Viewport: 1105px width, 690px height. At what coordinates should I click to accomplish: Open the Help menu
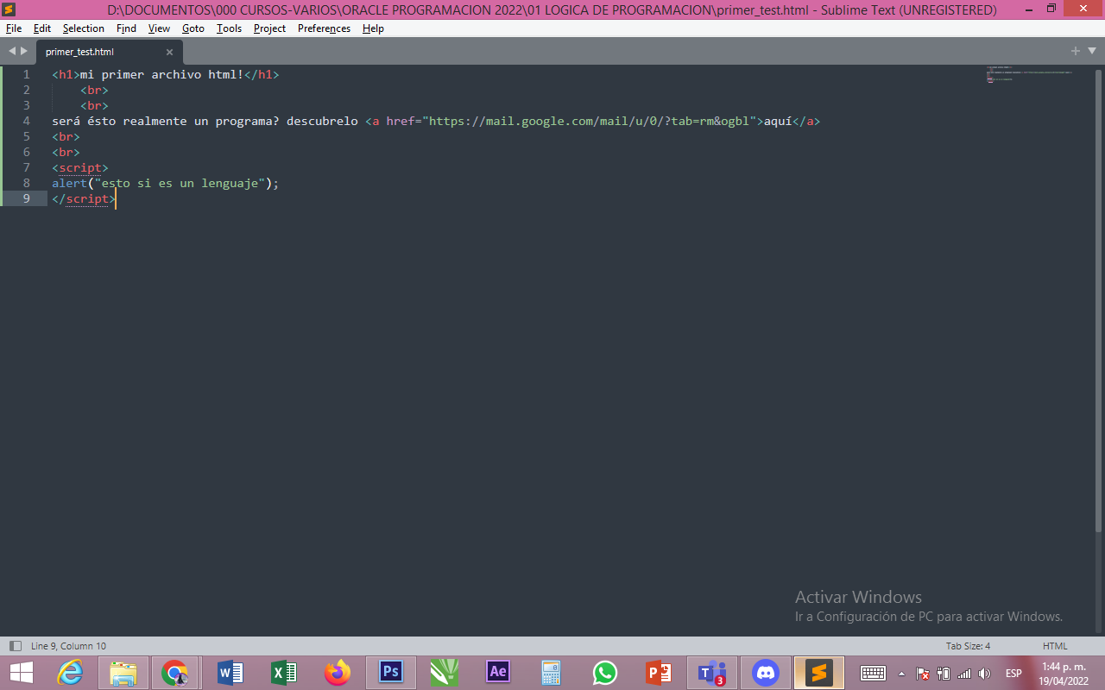pyautogui.click(x=373, y=28)
